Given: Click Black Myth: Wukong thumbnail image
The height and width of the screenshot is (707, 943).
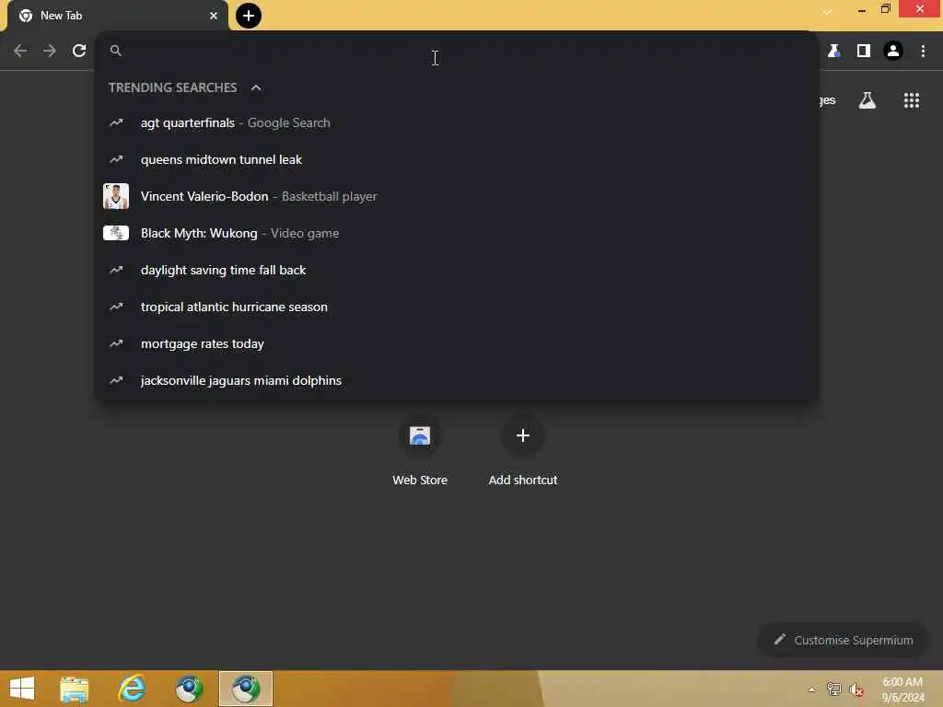Looking at the screenshot, I should [116, 233].
